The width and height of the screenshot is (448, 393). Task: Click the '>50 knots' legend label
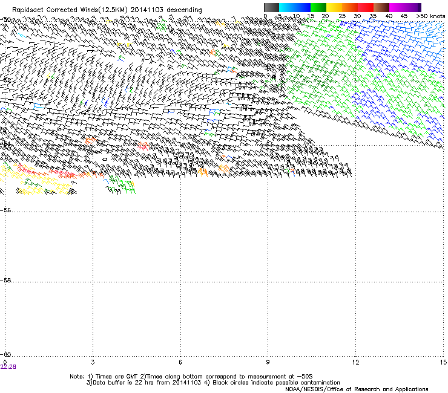(x=430, y=16)
